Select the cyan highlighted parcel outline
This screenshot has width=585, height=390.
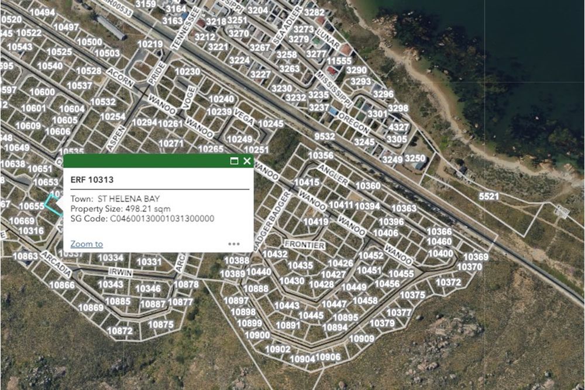53,205
